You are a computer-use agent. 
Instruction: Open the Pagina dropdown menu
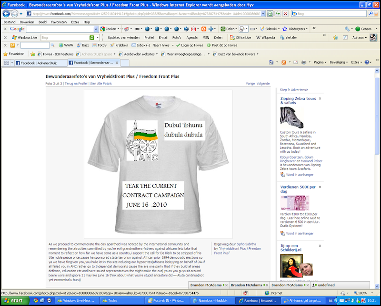coord(320,63)
